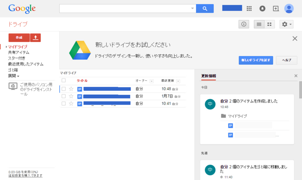
Task: Click the Google logo
Action: 22,9
